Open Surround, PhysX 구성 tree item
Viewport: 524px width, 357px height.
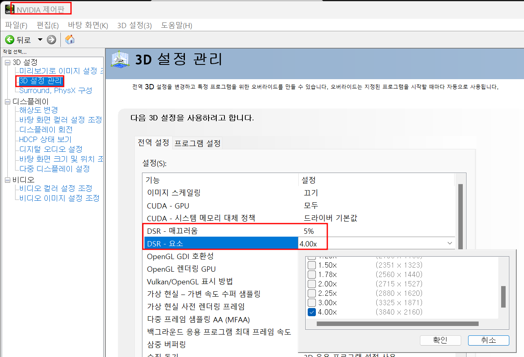(x=56, y=90)
